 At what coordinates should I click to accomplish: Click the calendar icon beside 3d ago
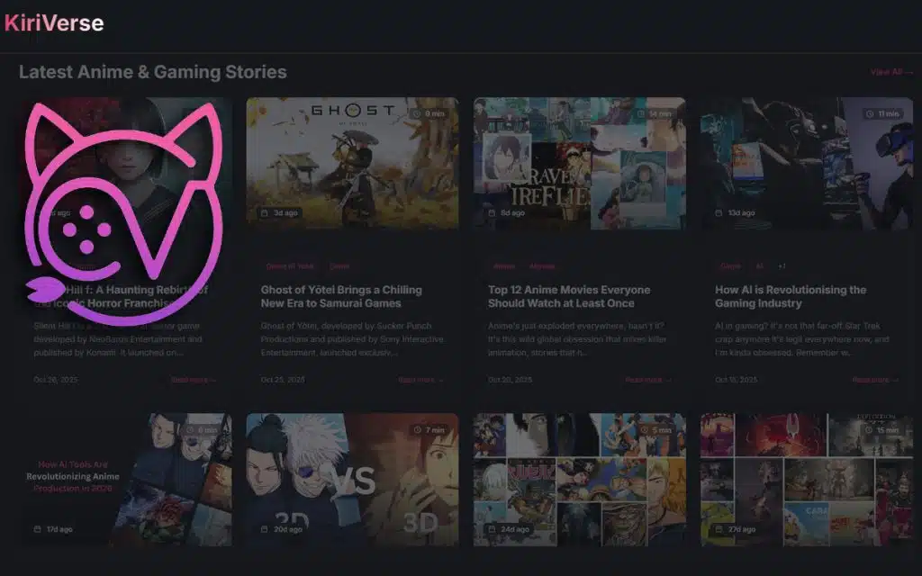[265, 212]
